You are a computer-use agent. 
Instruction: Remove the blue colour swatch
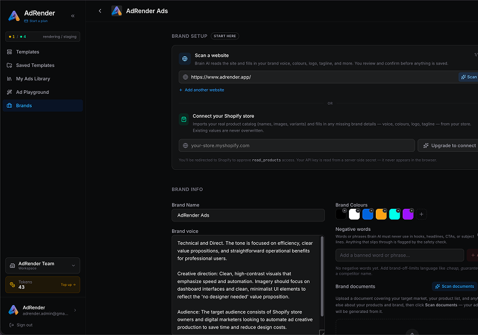point(371,211)
